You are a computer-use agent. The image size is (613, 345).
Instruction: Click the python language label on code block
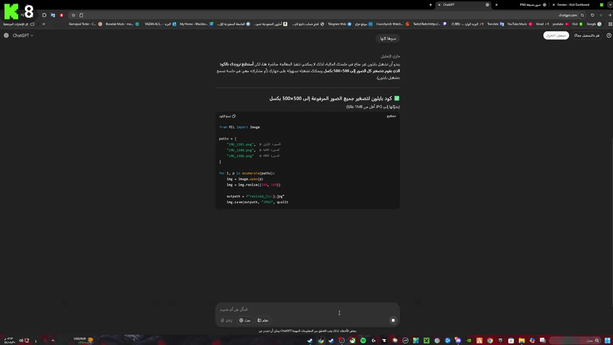pyautogui.click(x=391, y=116)
